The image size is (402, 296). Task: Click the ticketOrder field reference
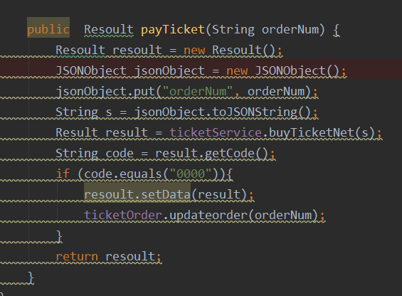pos(123,215)
